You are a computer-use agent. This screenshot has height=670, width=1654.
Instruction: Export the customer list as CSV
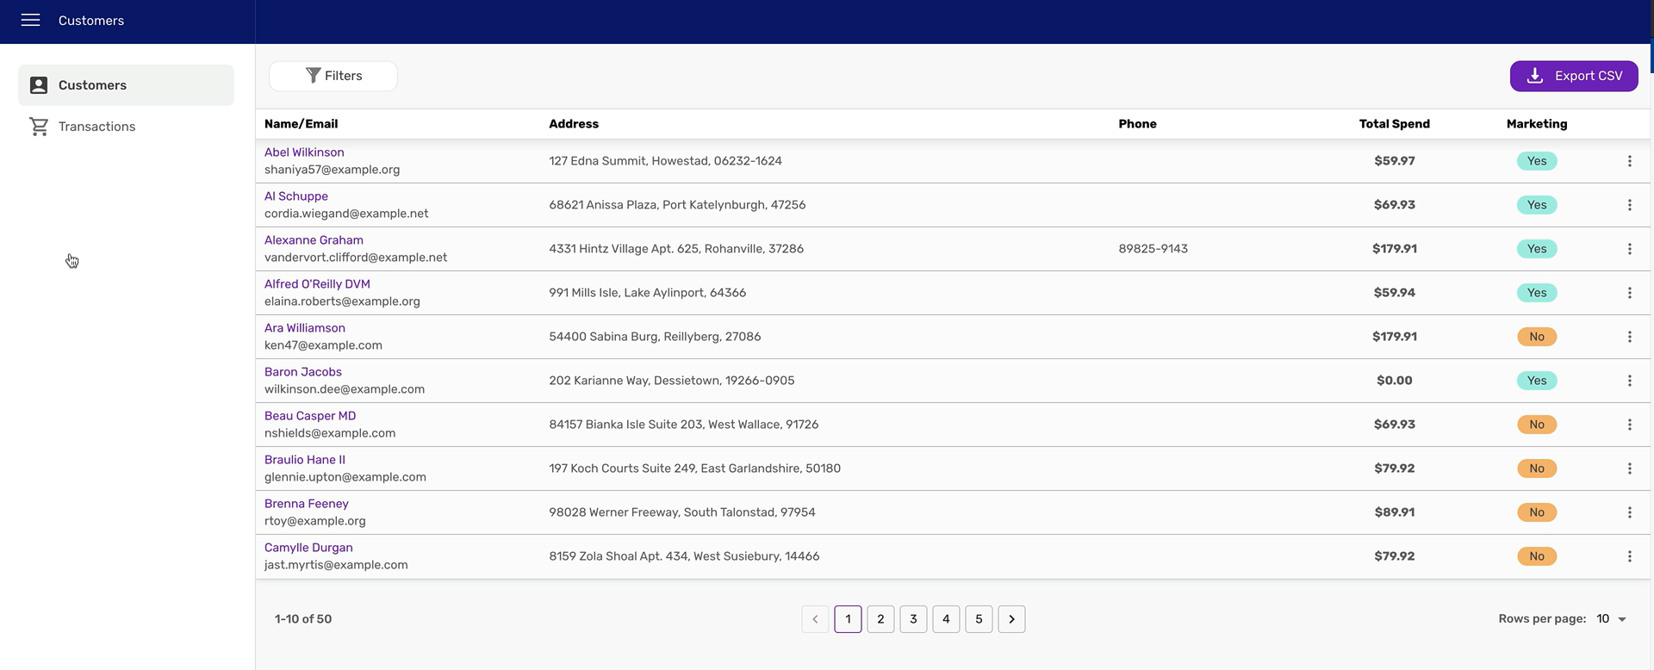point(1574,76)
